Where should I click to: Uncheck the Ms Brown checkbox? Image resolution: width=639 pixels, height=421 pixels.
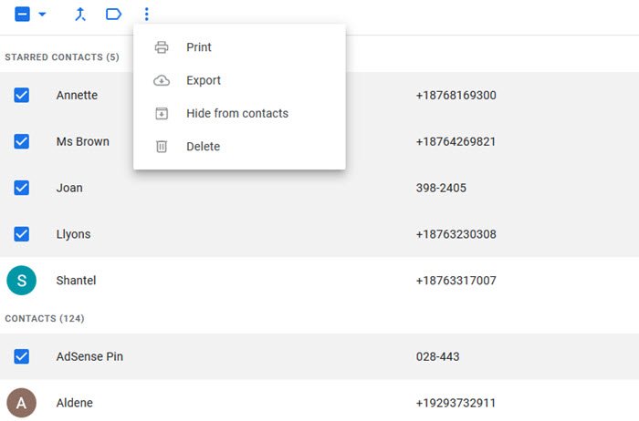[x=22, y=141]
